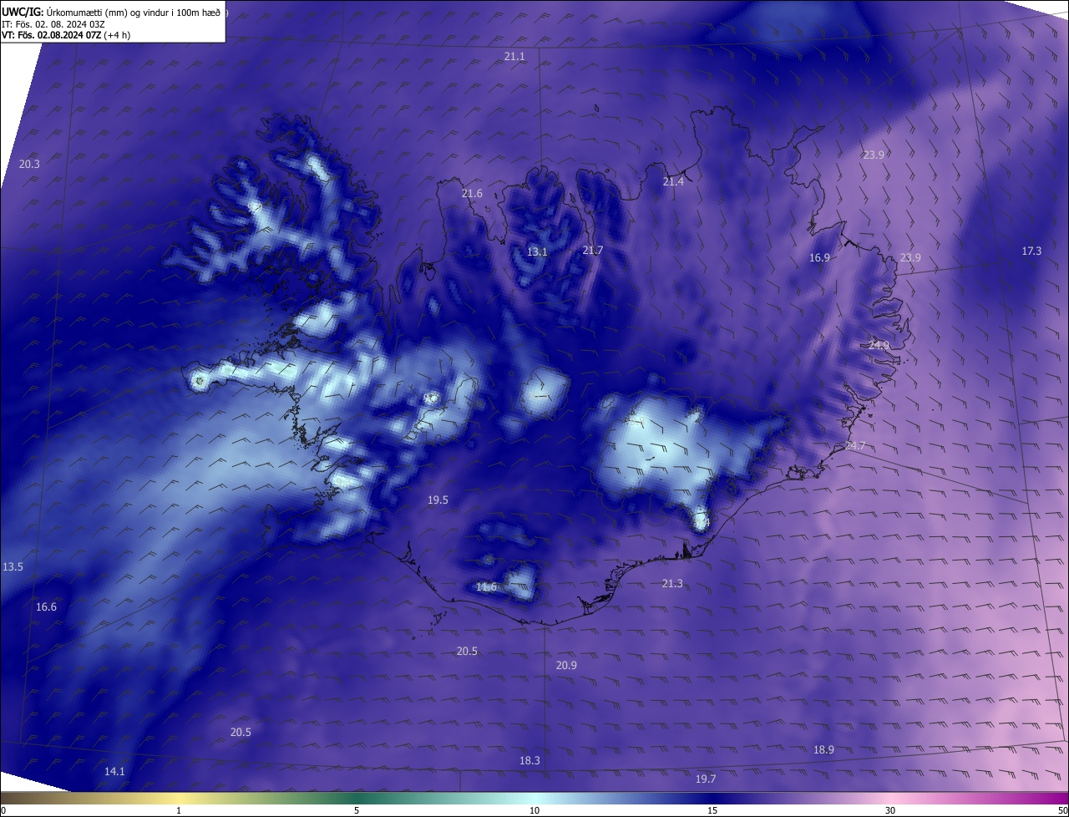Select the 21.7 value label
Screen dimensions: 1069x817
click(592, 251)
